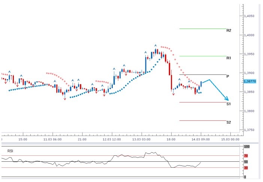Image resolution: width=263 pixels, height=182 pixels.
Task: Click the 15.03 00:00 time axis label
Action: click(230, 139)
